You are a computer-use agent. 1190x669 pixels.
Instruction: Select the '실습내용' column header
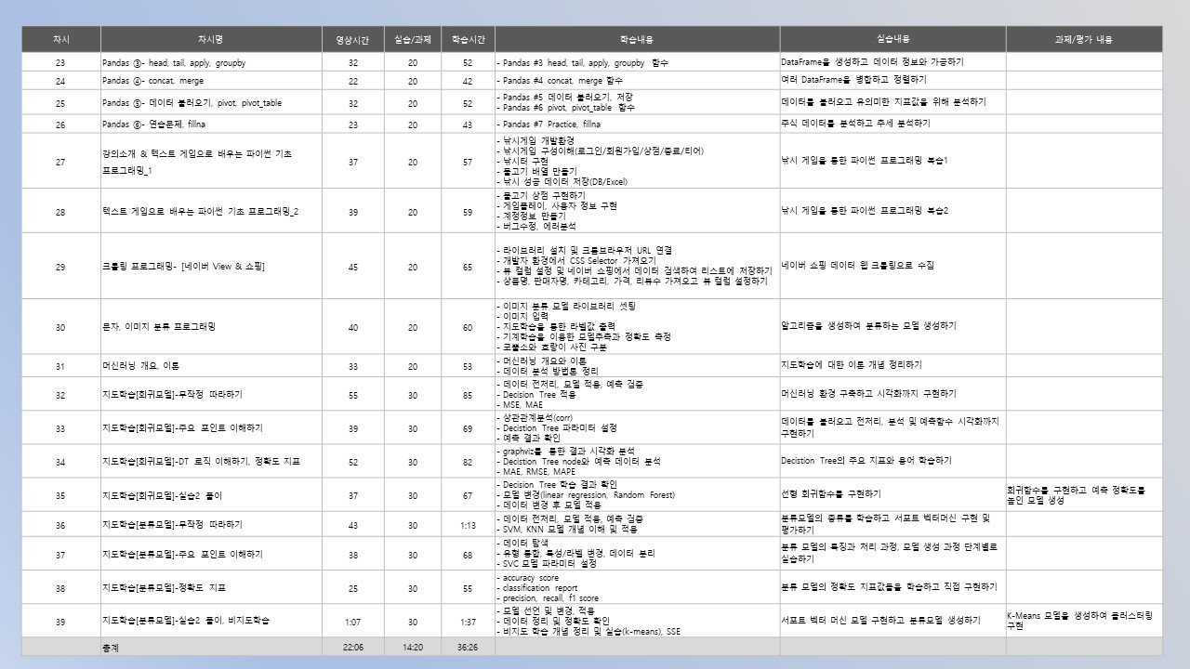tap(892, 40)
